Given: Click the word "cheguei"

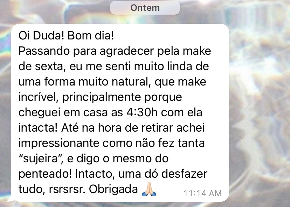Looking at the screenshot, I should (x=39, y=113).
